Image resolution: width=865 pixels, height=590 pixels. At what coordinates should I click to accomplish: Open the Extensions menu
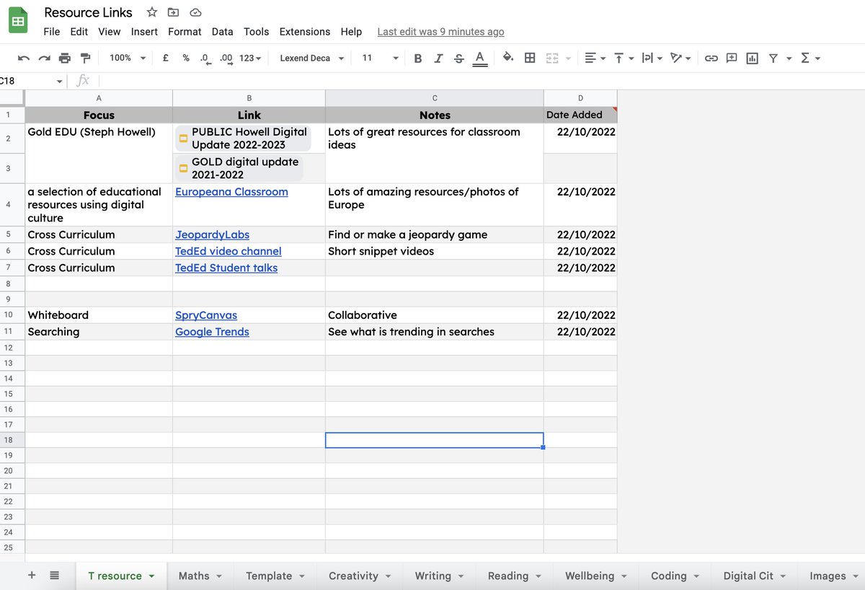pyautogui.click(x=305, y=32)
